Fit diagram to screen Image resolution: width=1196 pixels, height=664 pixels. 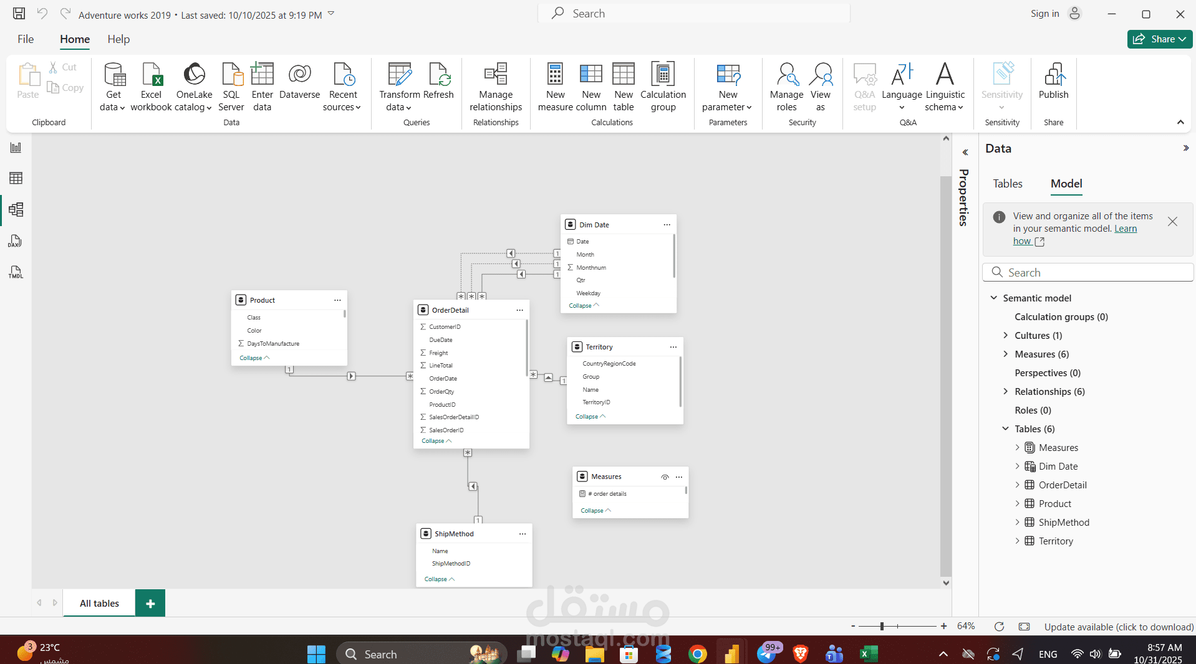1024,627
